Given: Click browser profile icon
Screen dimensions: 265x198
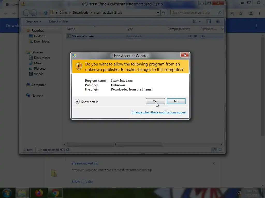Looking at the screenshot, I should [x=251, y=13].
